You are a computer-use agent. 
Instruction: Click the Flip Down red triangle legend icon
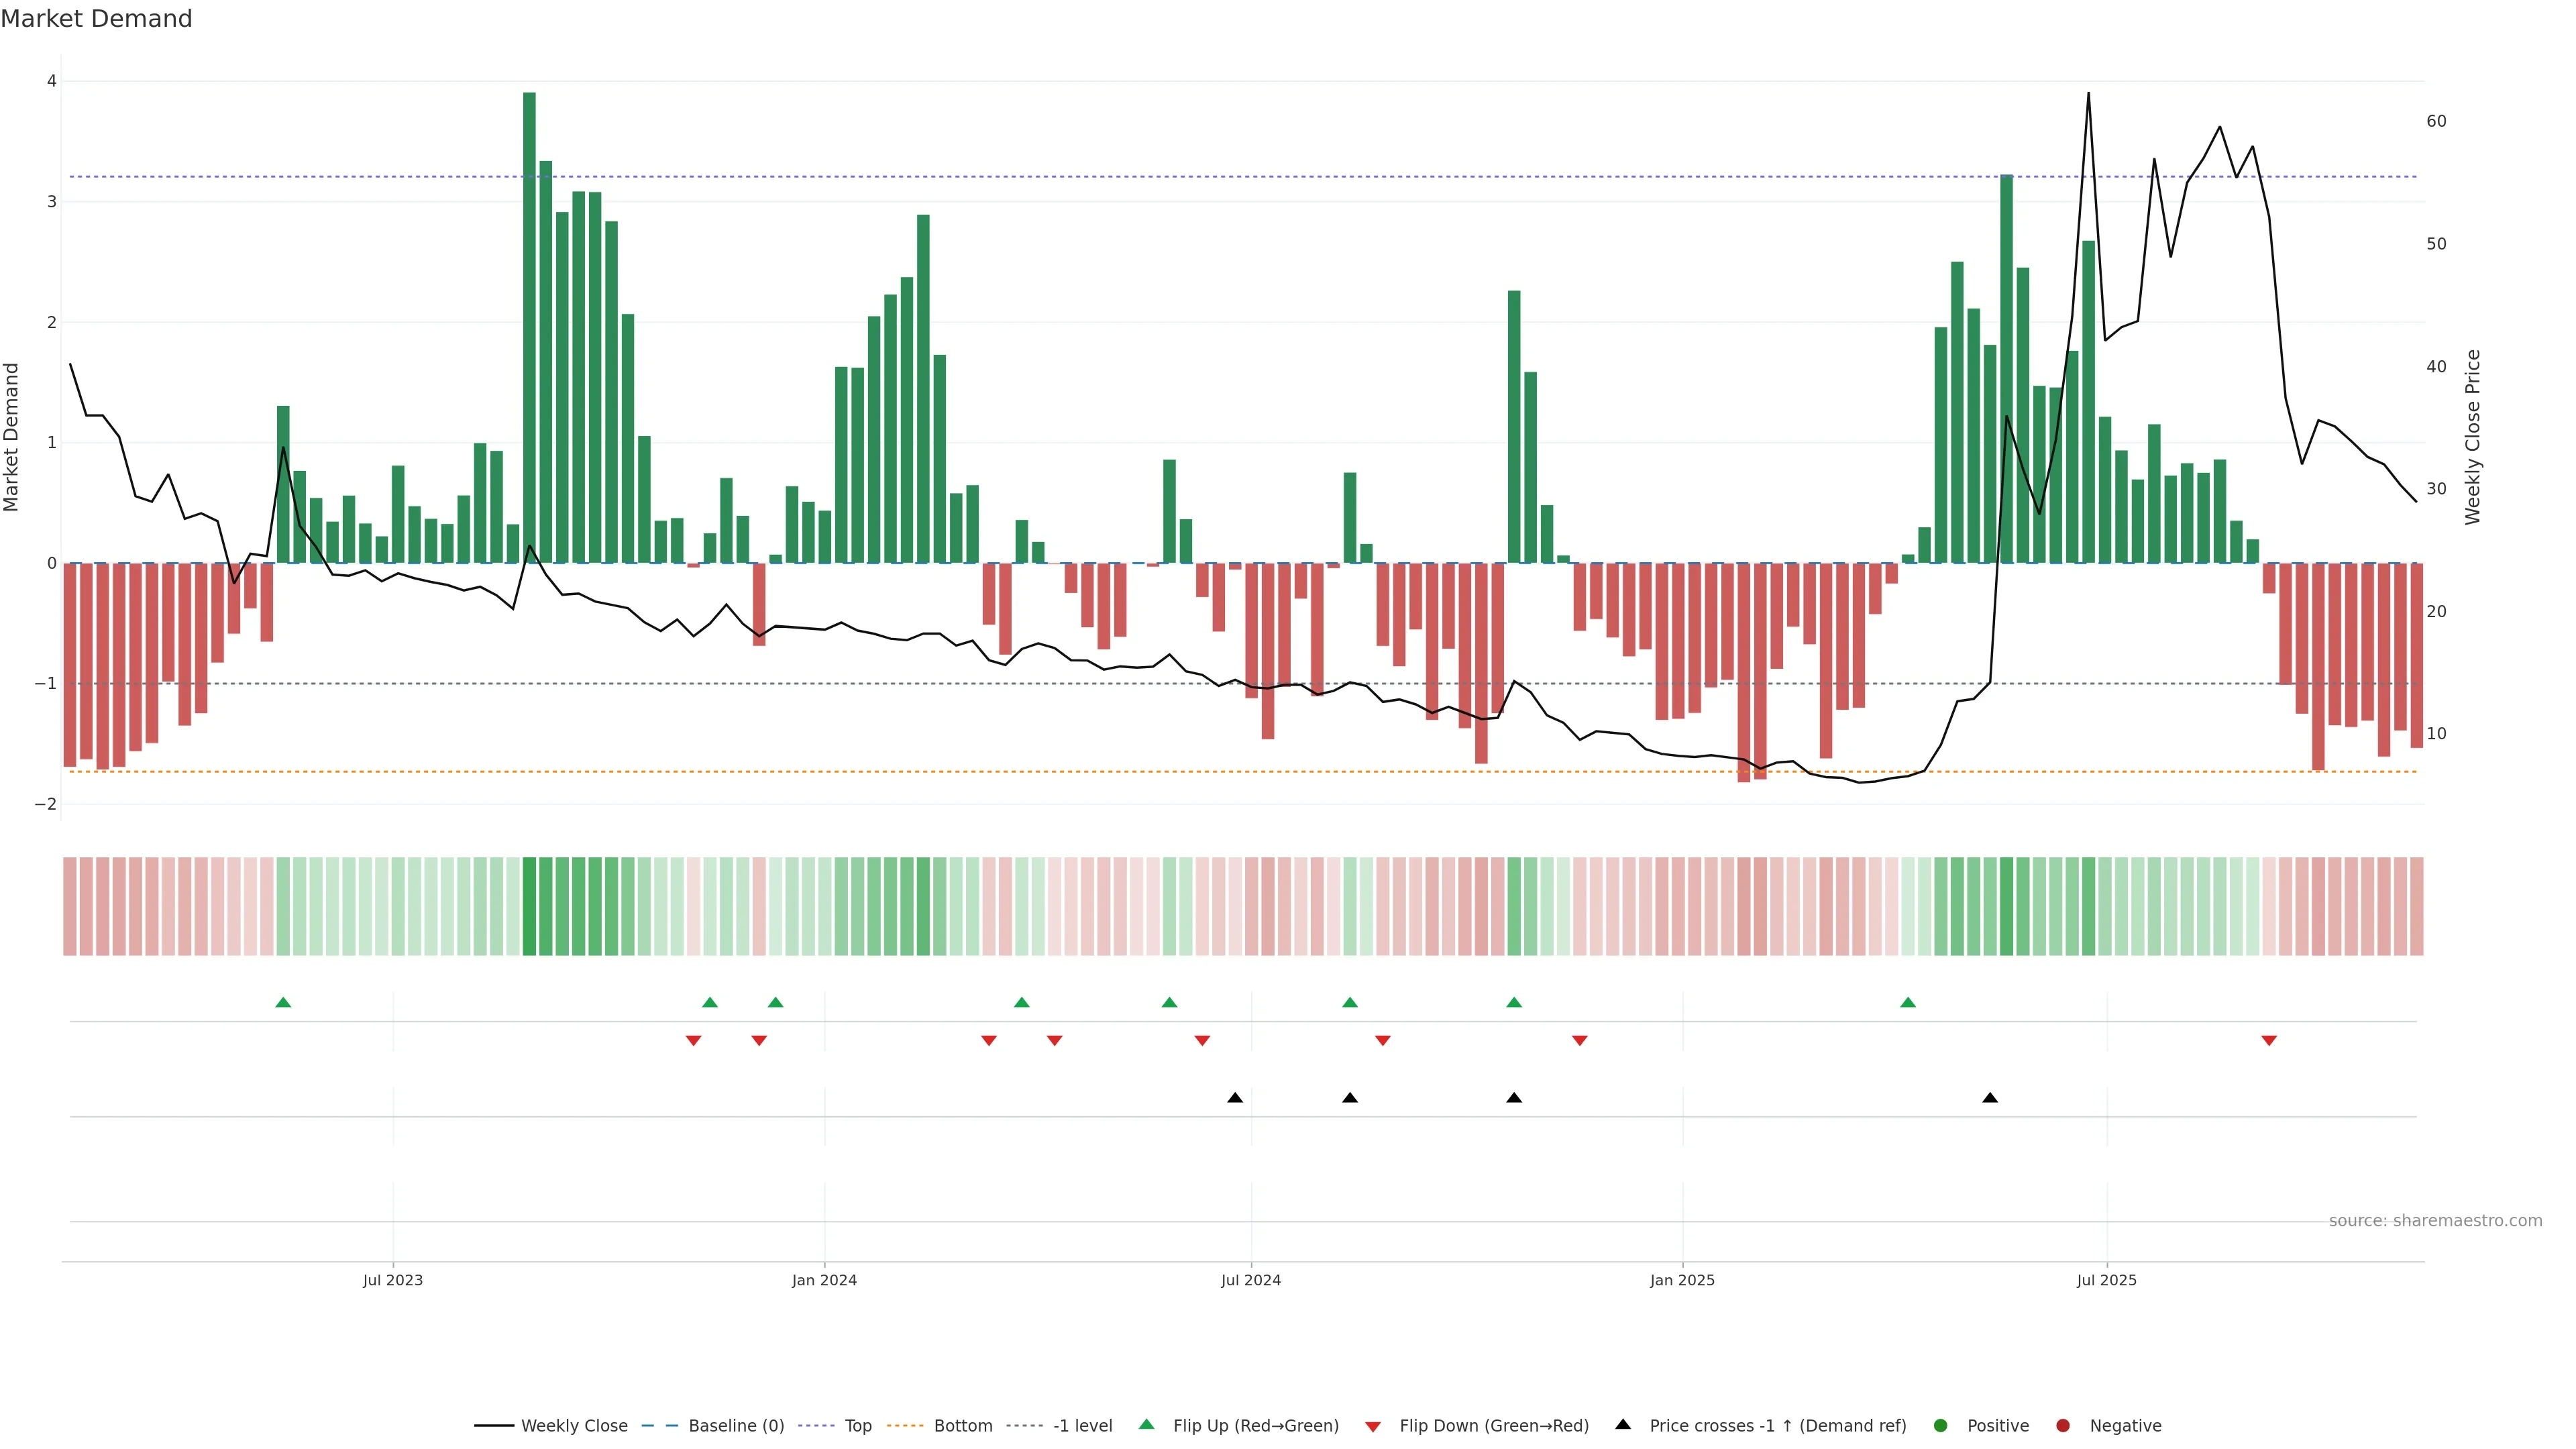1373,1427
